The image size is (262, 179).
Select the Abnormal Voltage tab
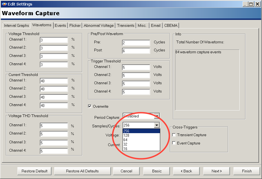tap(98, 25)
